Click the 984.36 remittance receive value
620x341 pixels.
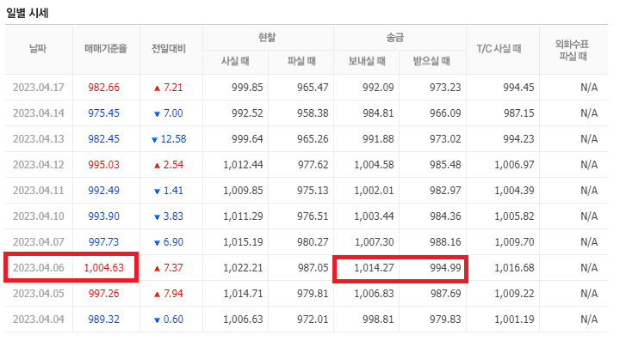[x=445, y=216]
